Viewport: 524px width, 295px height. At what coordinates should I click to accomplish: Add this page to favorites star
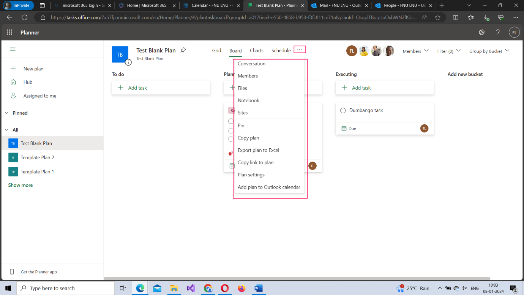point(438,17)
